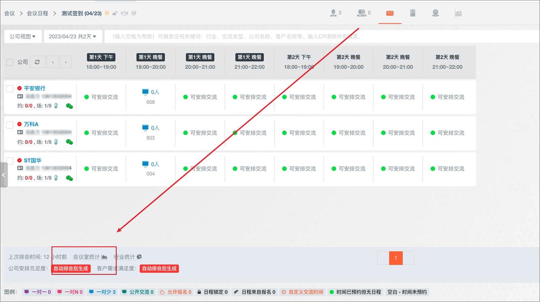Go to 会议日程 in breadcrumb

[x=38, y=13]
